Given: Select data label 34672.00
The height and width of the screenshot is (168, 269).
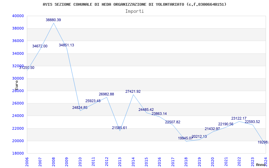Looking at the screenshot, I should (40, 46).
